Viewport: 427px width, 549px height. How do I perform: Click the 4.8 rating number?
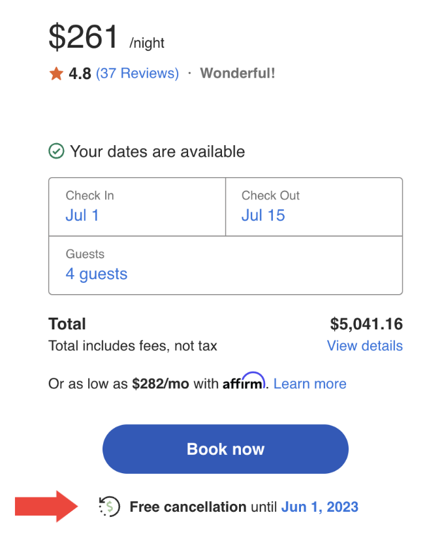click(80, 73)
